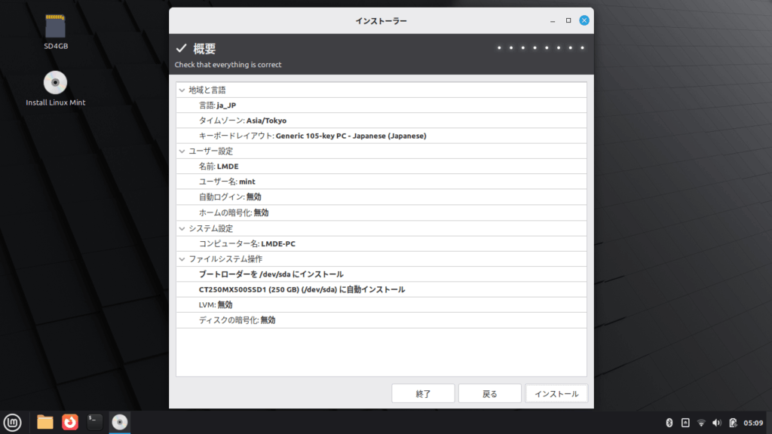Click the 終了 button to quit

coord(423,394)
